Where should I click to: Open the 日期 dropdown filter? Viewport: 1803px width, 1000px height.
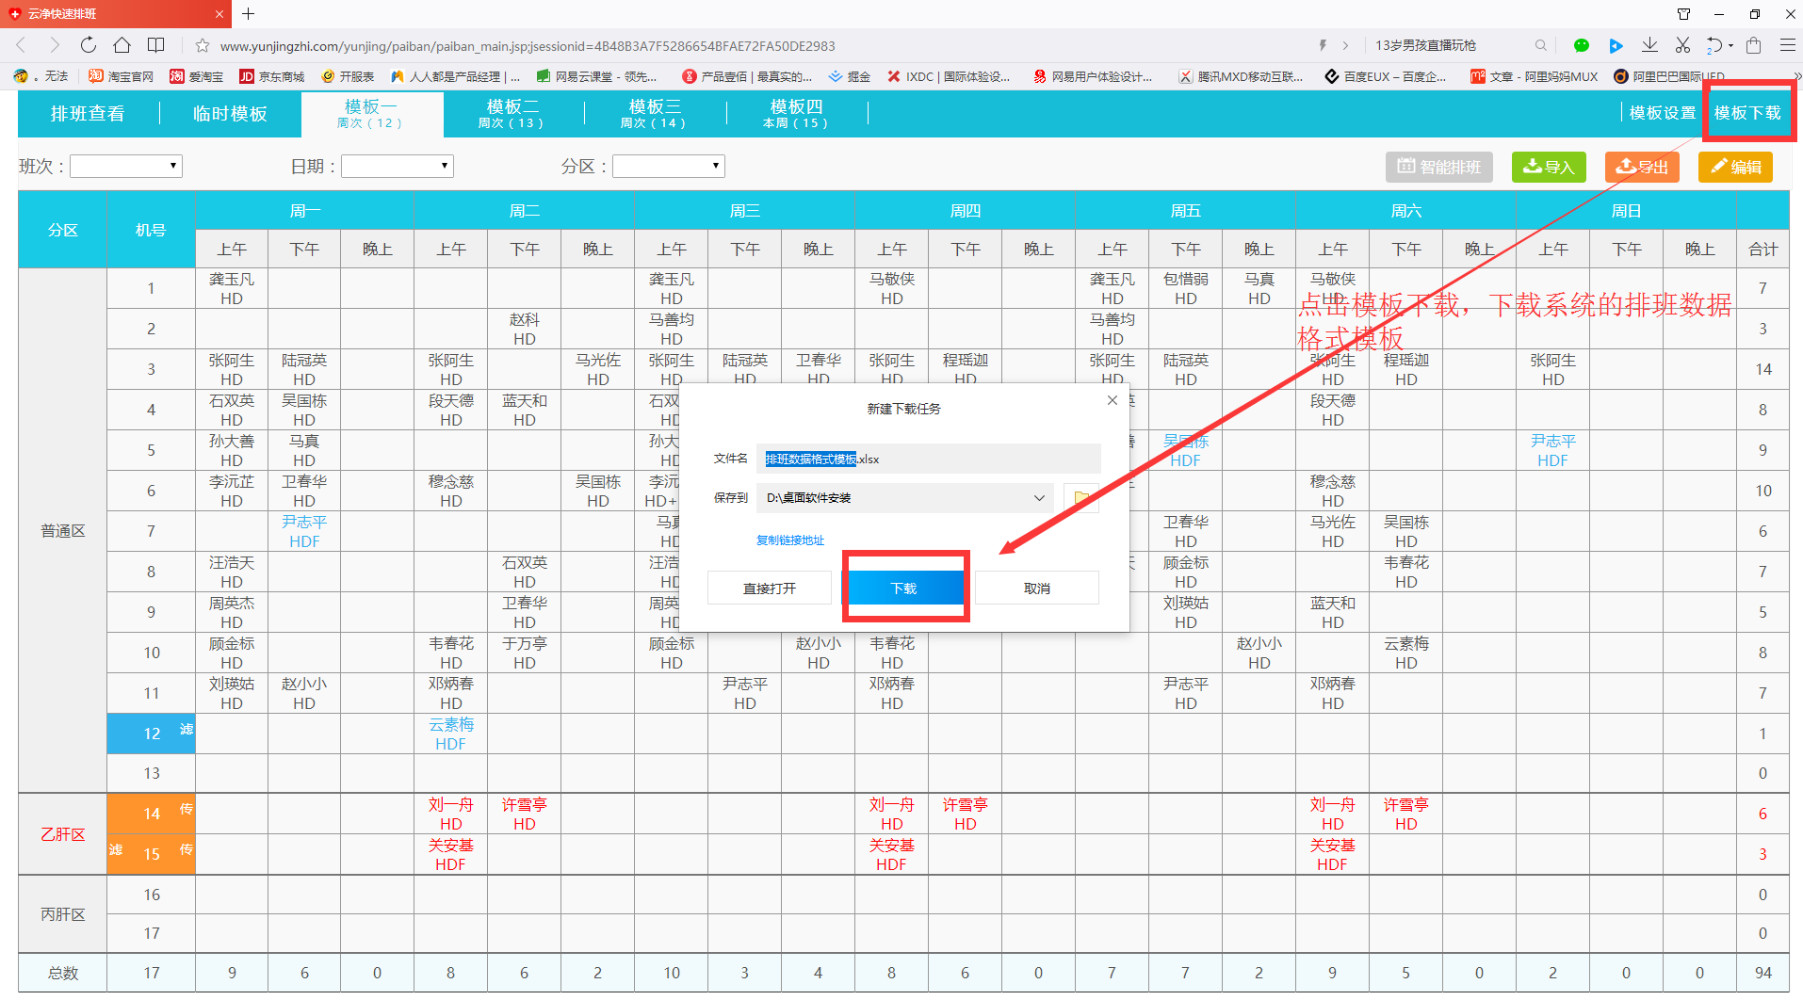click(397, 167)
